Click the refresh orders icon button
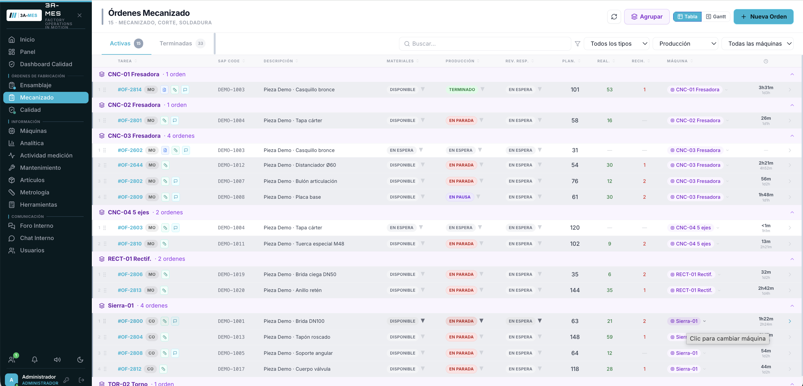 click(x=614, y=16)
